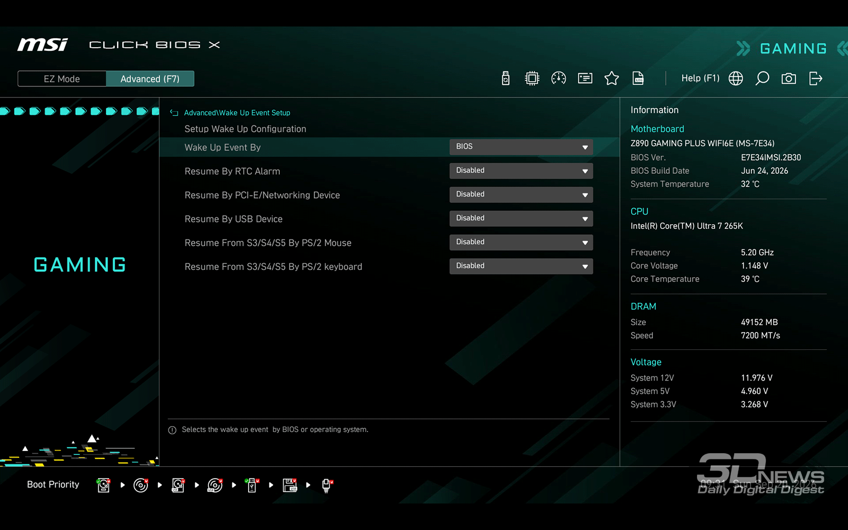Click the exit door icon
Viewport: 848px width, 530px height.
pos(816,78)
